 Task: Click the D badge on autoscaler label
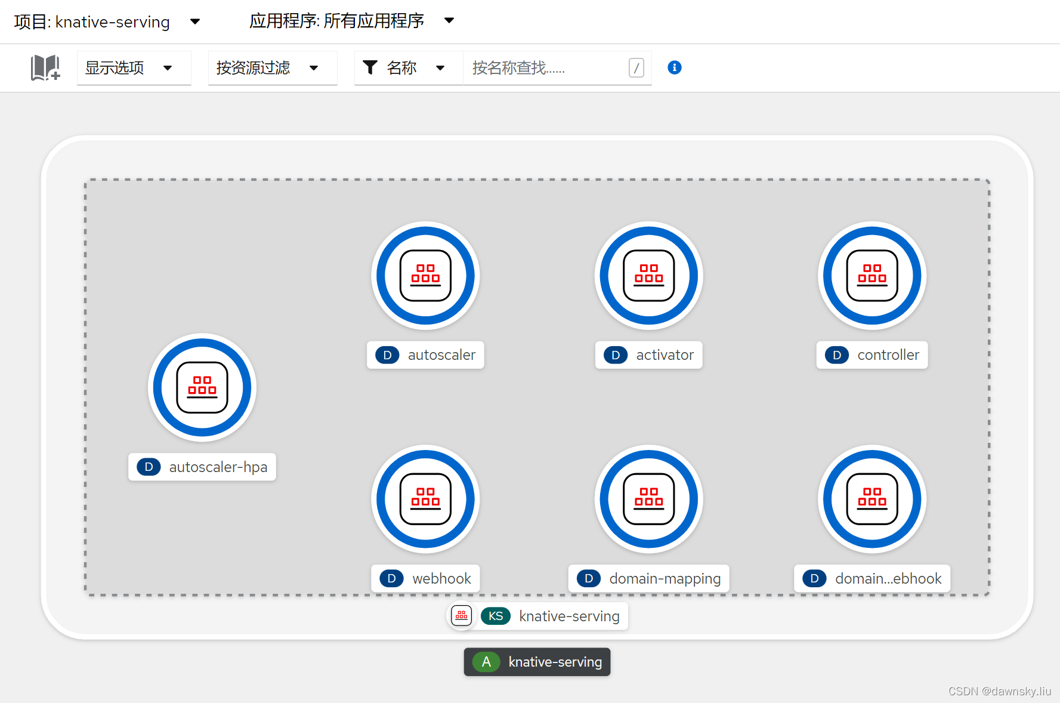click(x=387, y=355)
